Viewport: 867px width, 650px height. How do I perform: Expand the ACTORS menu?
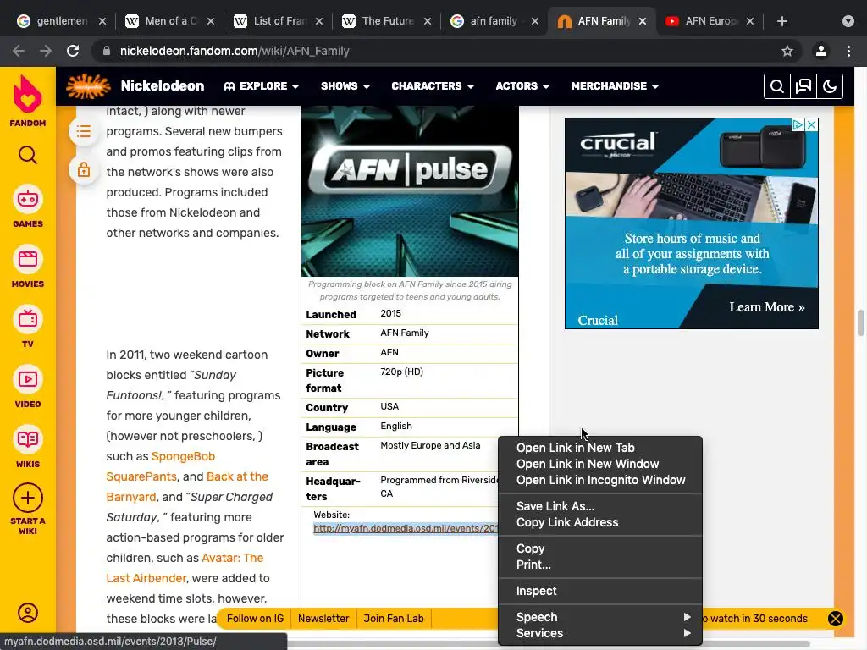point(522,86)
